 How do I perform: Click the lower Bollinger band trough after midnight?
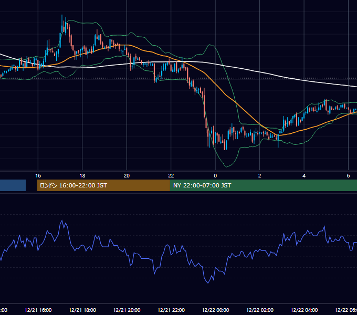[x=226, y=167]
